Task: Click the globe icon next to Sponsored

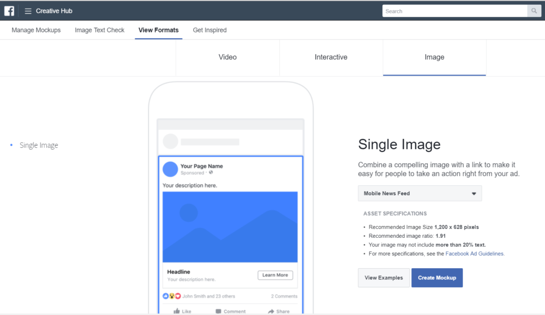Action: [211, 172]
